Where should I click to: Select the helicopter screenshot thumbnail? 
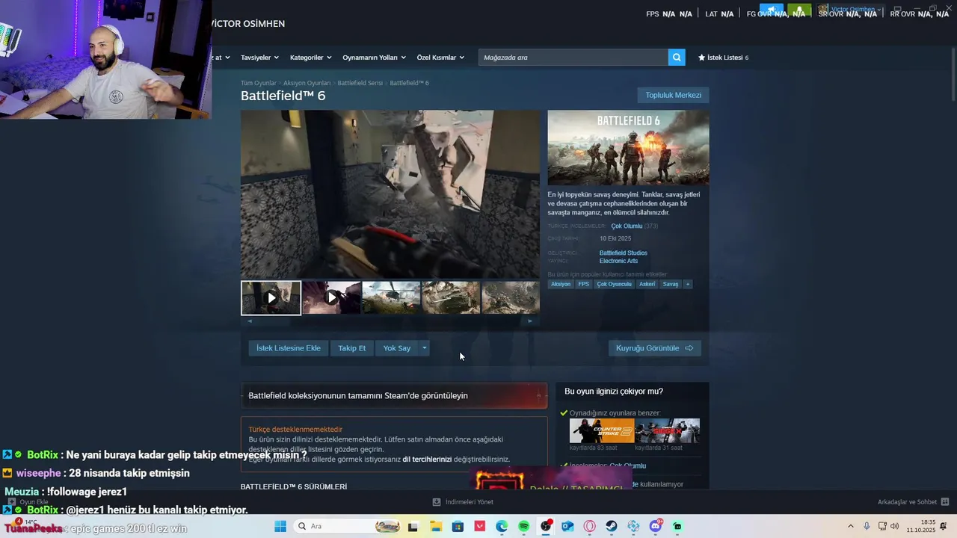[x=391, y=297]
